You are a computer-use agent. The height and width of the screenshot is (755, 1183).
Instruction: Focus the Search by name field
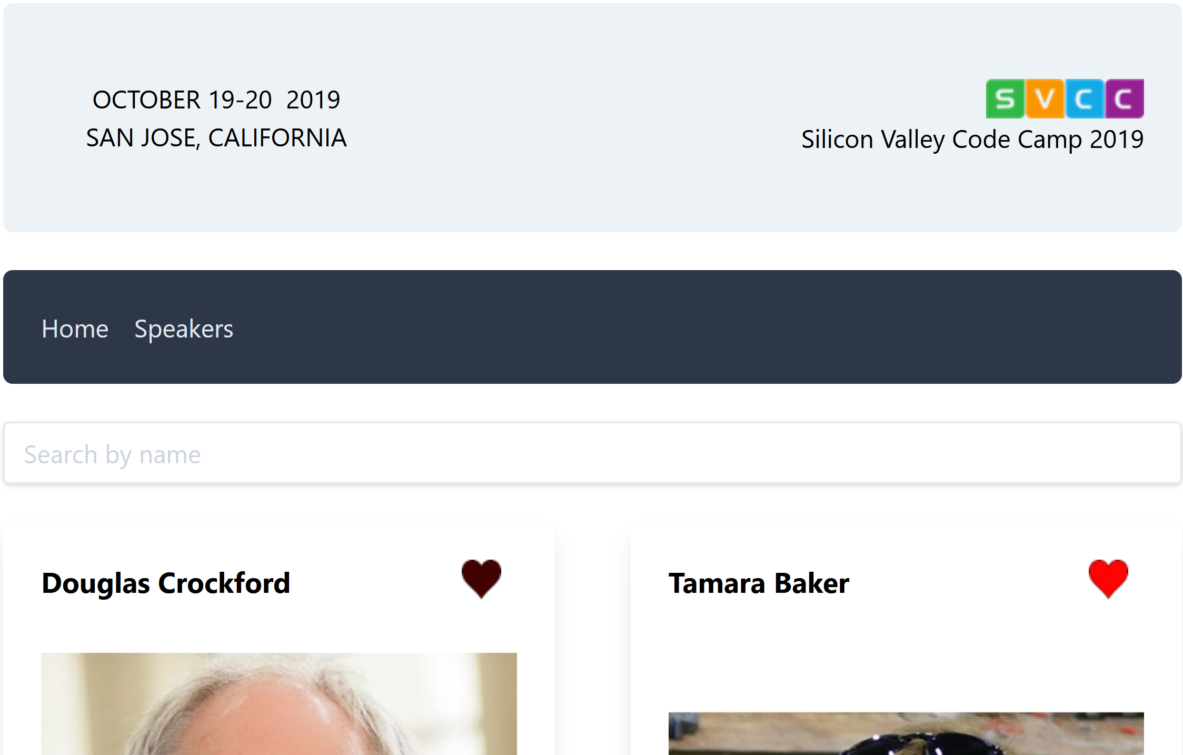click(x=592, y=453)
